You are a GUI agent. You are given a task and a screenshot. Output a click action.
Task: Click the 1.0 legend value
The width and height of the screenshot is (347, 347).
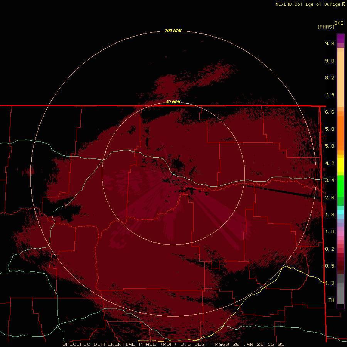click(330, 232)
